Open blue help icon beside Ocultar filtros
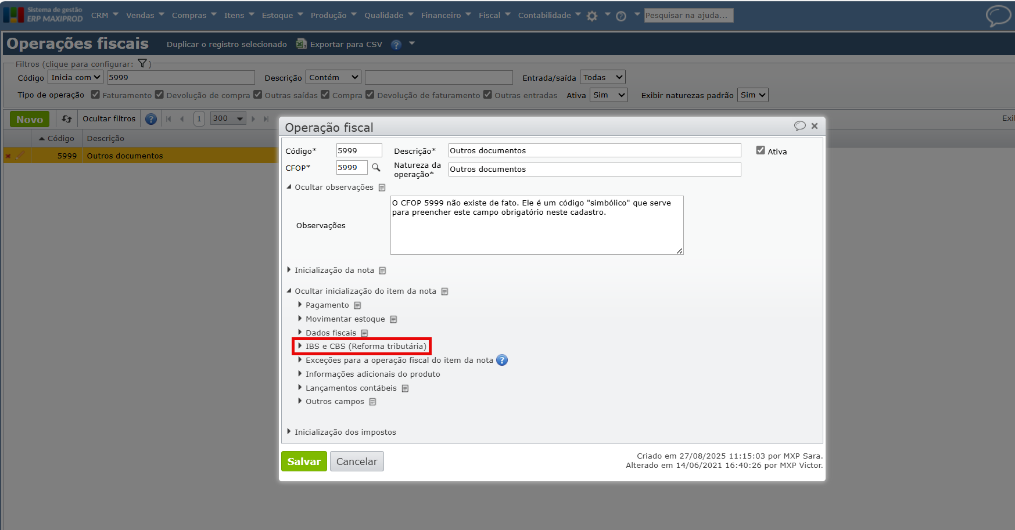Screen dimensions: 1015x530 pyautogui.click(x=151, y=119)
